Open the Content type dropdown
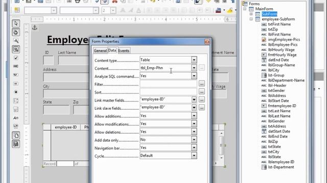The height and width of the screenshot is (183, 327). point(194,60)
